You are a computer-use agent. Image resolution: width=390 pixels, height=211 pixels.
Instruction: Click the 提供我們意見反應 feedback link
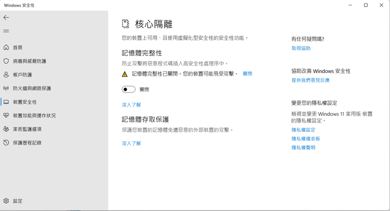310,80
